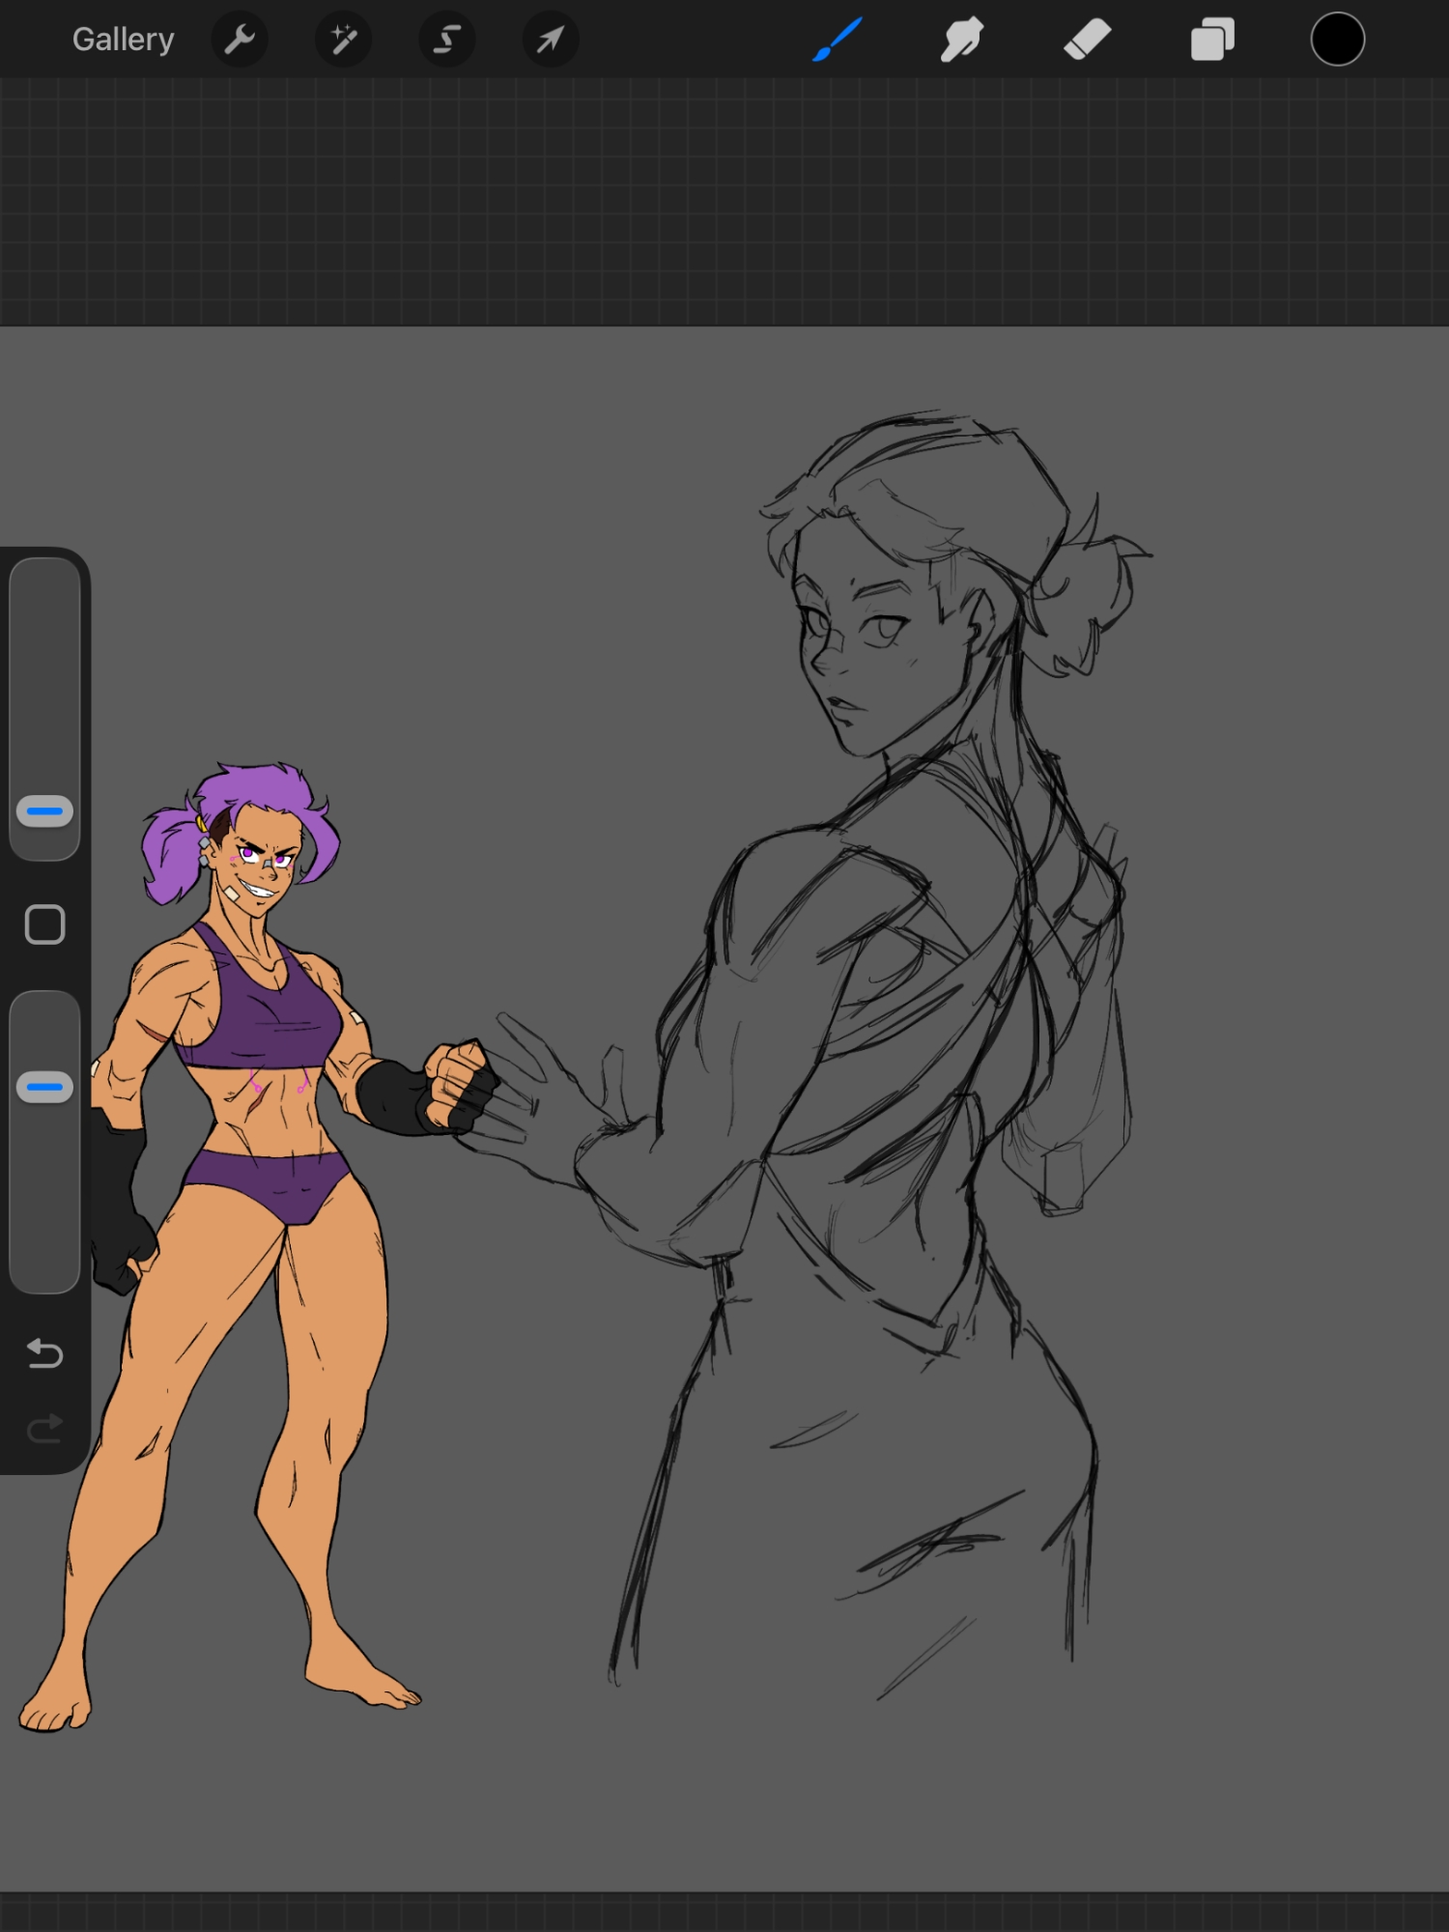Activate the Selection tool
This screenshot has width=1449, height=1932.
(x=446, y=40)
